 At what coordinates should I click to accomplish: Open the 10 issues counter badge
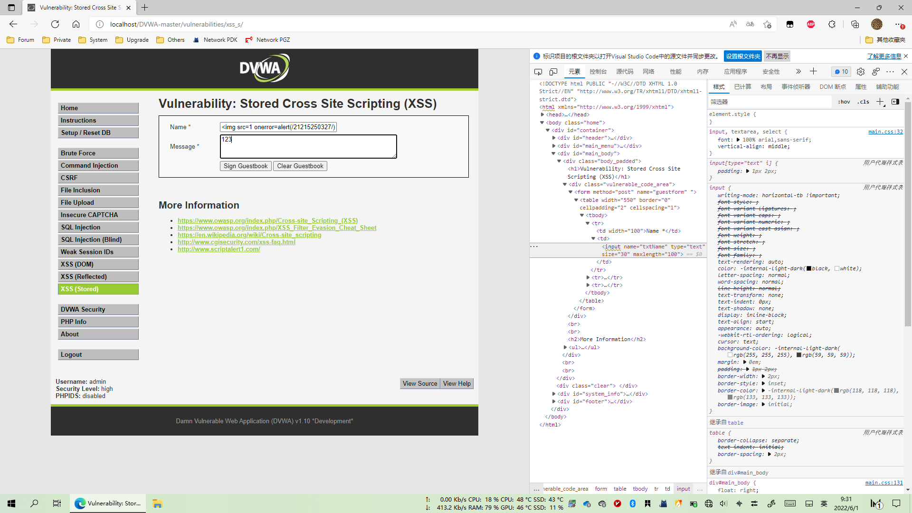[x=841, y=72]
